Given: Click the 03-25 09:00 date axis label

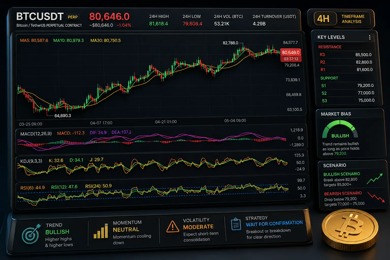Looking at the screenshot, I should (31, 124).
